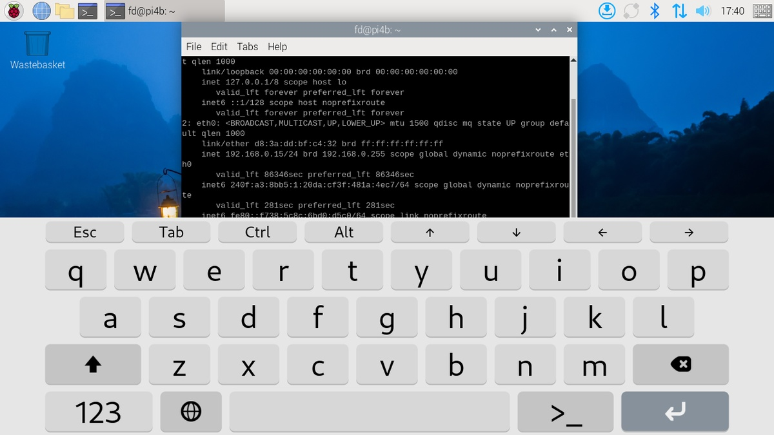Tap the s key

(179, 317)
